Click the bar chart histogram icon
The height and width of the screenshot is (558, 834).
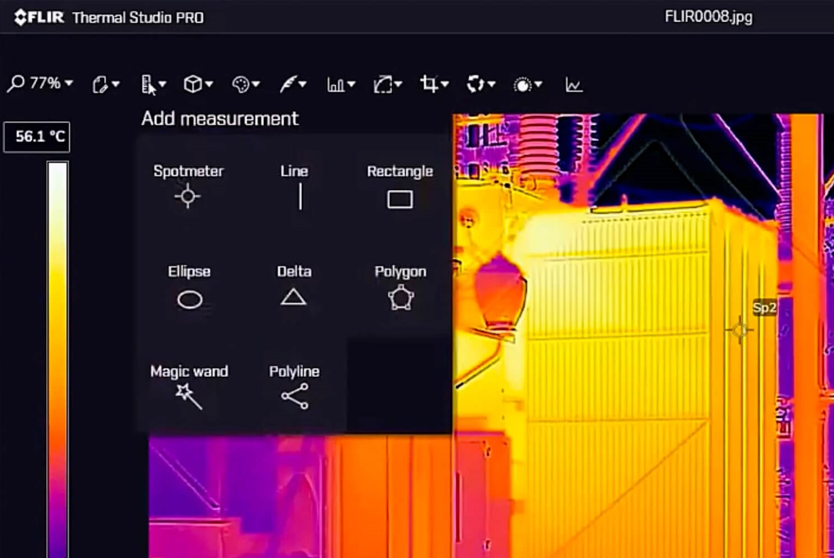336,84
